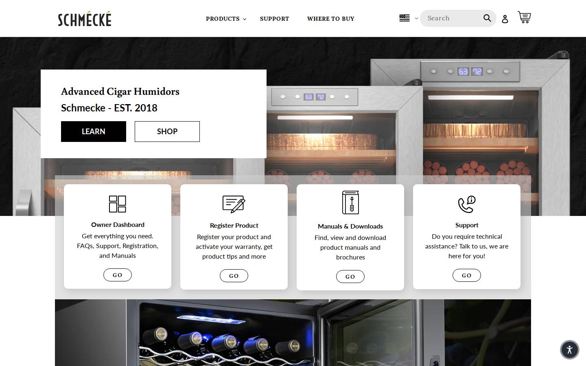Click the Schmecke - EST. 2018 text
The width and height of the screenshot is (586, 366).
109,108
